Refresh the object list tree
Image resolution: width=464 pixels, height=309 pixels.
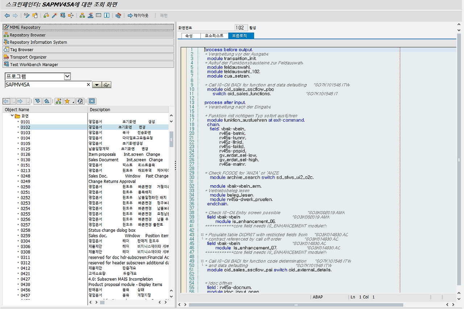[80, 101]
